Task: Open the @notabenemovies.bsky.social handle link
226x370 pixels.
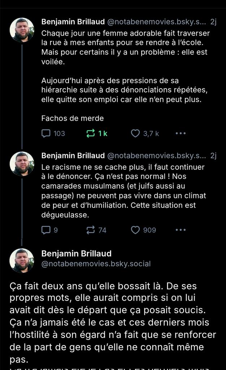Action: click(96, 264)
